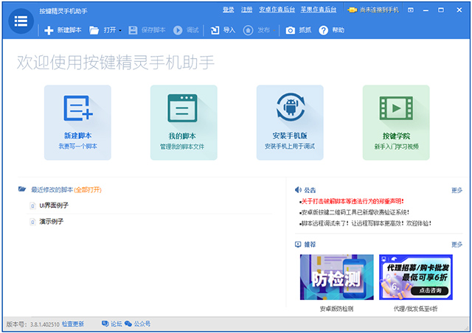472x333 pixels.
Task: Open the 安卓作者后台 link
Action: [277, 10]
